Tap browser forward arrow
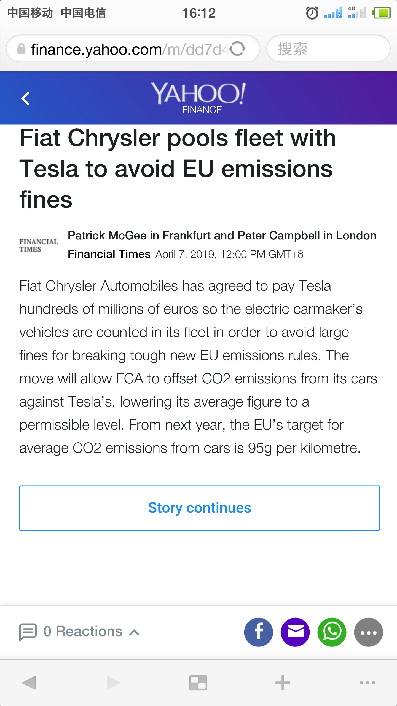 [113, 683]
